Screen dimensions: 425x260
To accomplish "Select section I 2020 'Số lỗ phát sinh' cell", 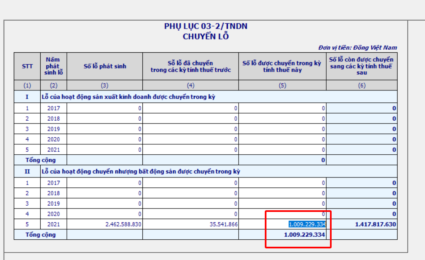I will click(105, 139).
